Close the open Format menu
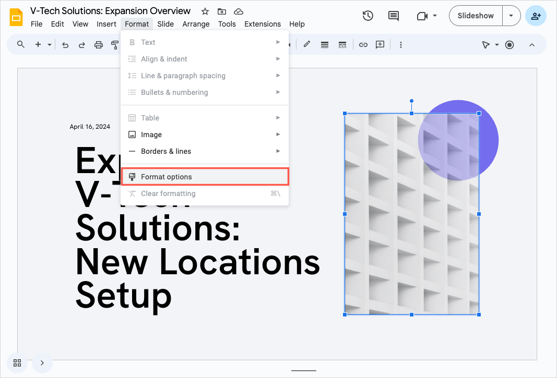Screen dimensions: 557x378 click(x=137, y=24)
